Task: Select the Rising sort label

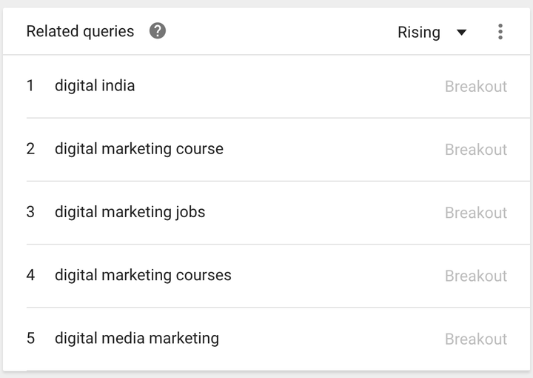Action: [x=419, y=33]
